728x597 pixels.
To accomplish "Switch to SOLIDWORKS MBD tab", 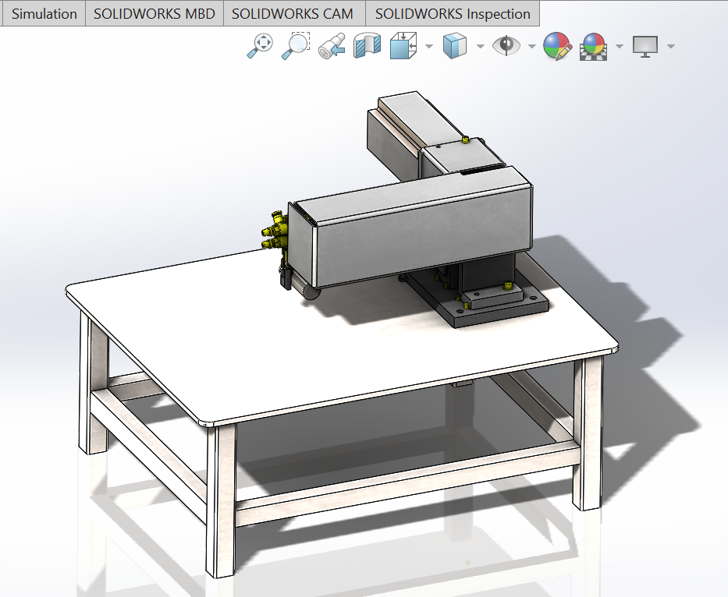I will [154, 14].
